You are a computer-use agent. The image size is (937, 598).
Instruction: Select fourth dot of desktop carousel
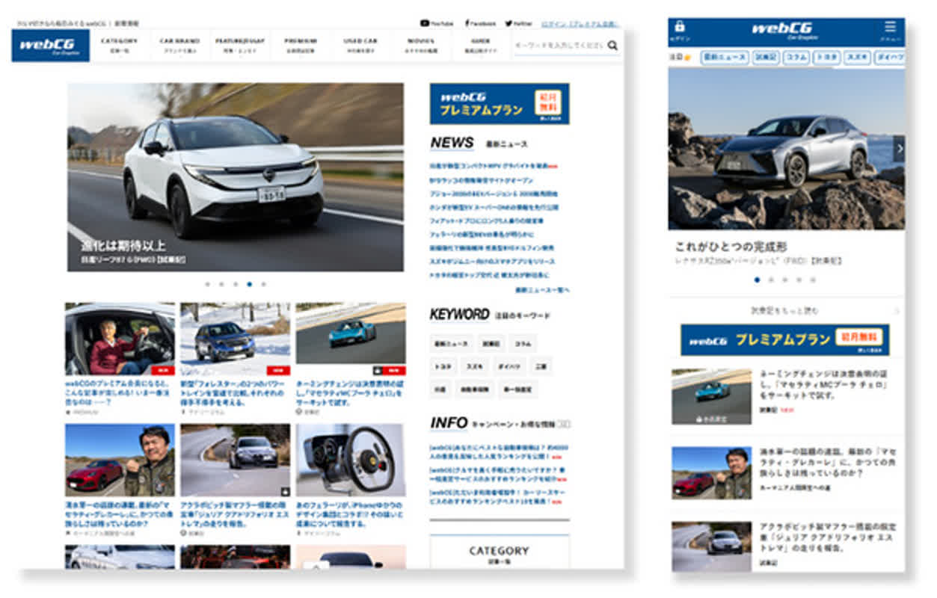coord(249,284)
